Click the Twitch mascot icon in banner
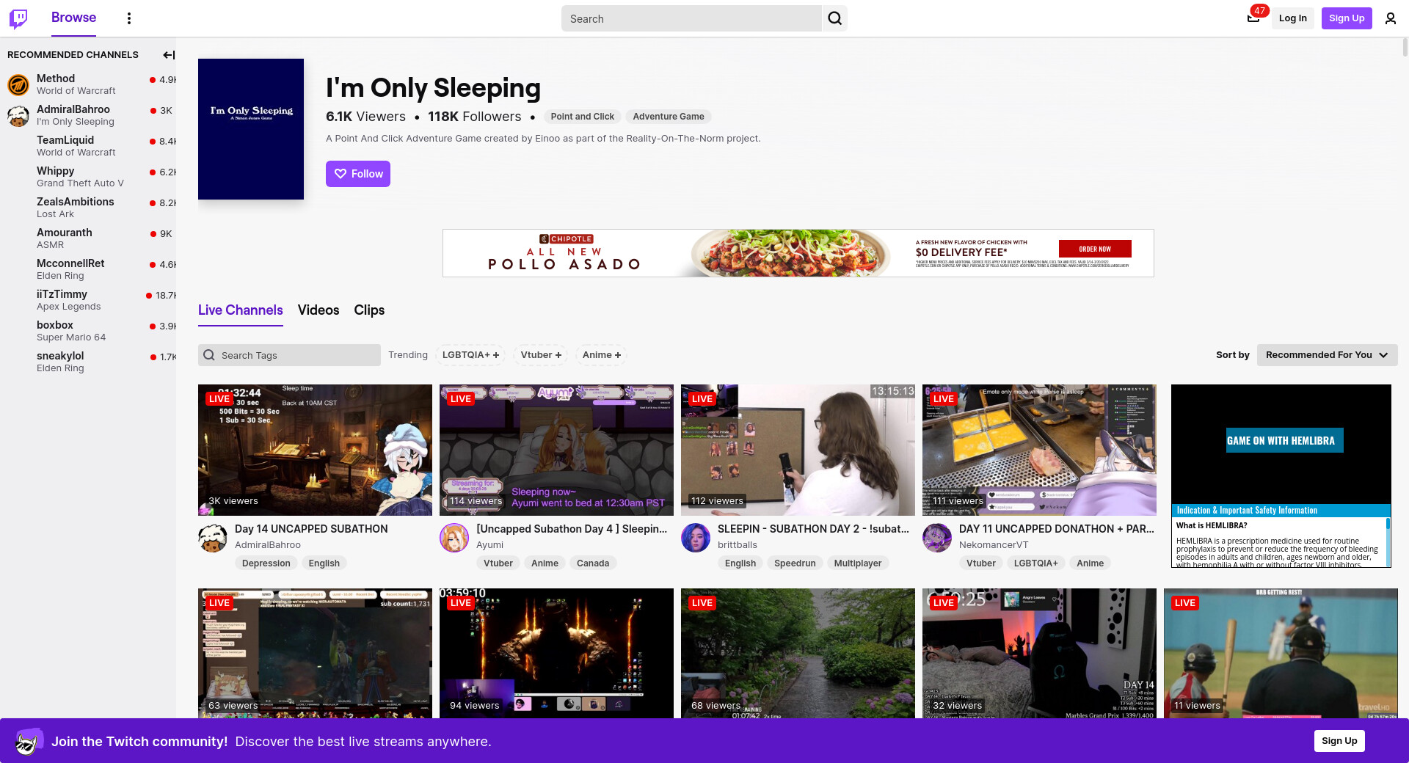 coord(28,742)
